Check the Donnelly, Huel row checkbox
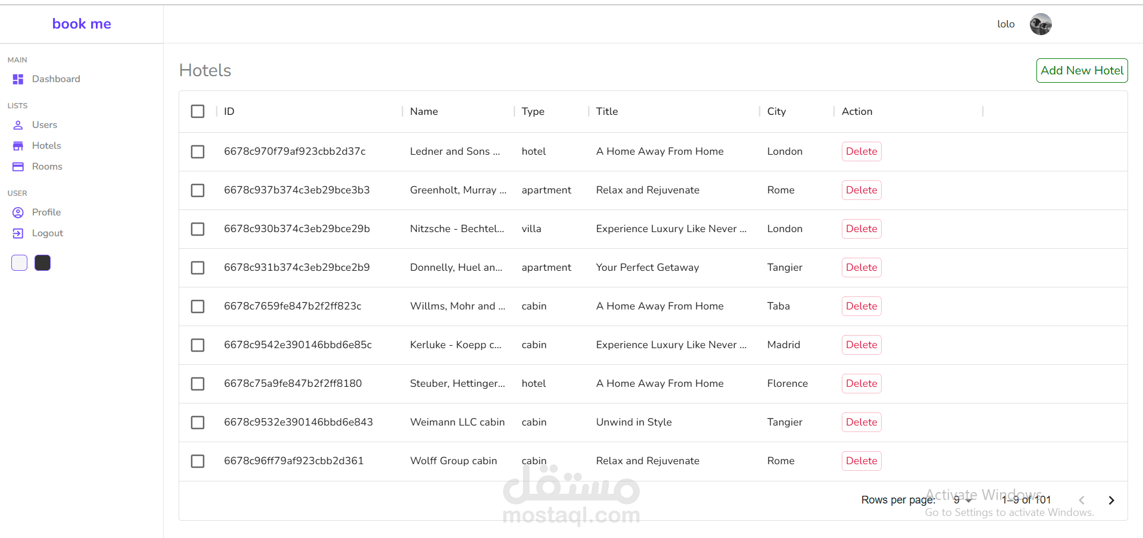The image size is (1143, 538). tap(198, 268)
